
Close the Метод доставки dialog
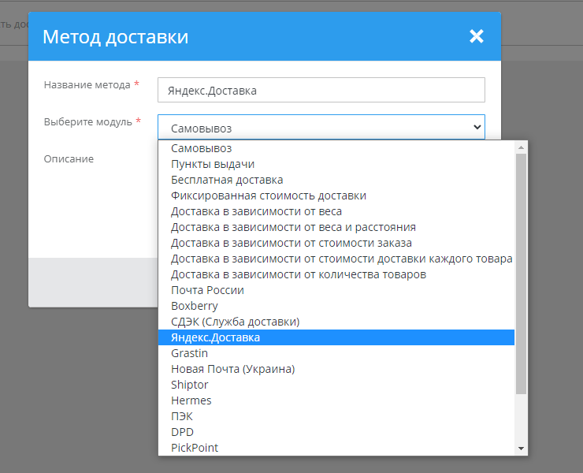pyautogui.click(x=476, y=36)
